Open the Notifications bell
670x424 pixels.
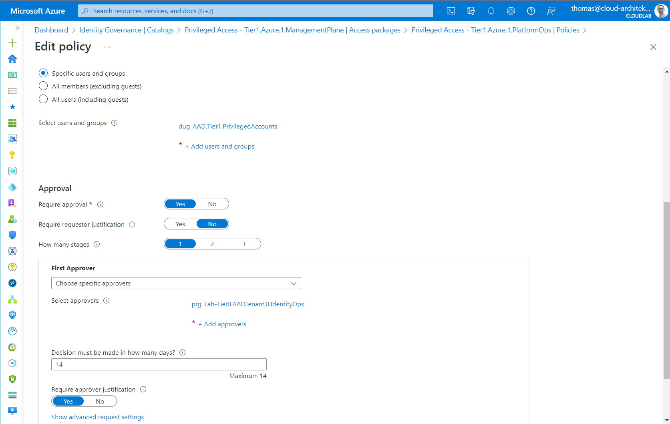pos(491,11)
